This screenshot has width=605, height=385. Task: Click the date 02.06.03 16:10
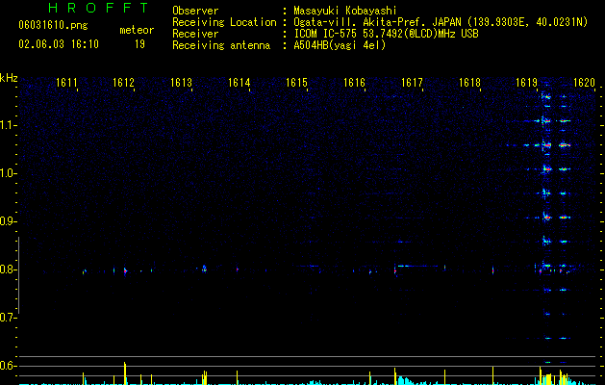click(x=59, y=44)
